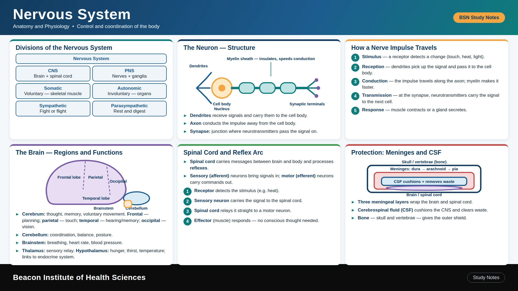Select the Sympathetic Fight or flight box
The width and height of the screenshot is (518, 291).
click(53, 109)
